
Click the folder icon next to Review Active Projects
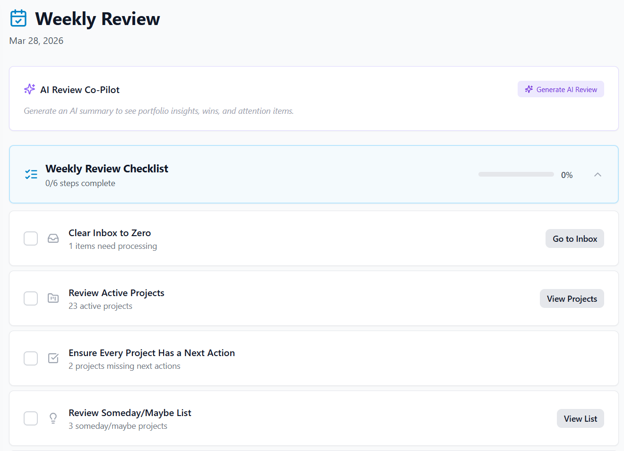click(x=53, y=298)
